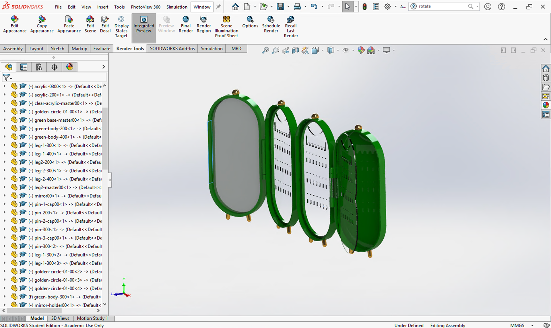551x328 pixels.
Task: Open the Apply Scene heads-up icon
Action: click(x=371, y=50)
